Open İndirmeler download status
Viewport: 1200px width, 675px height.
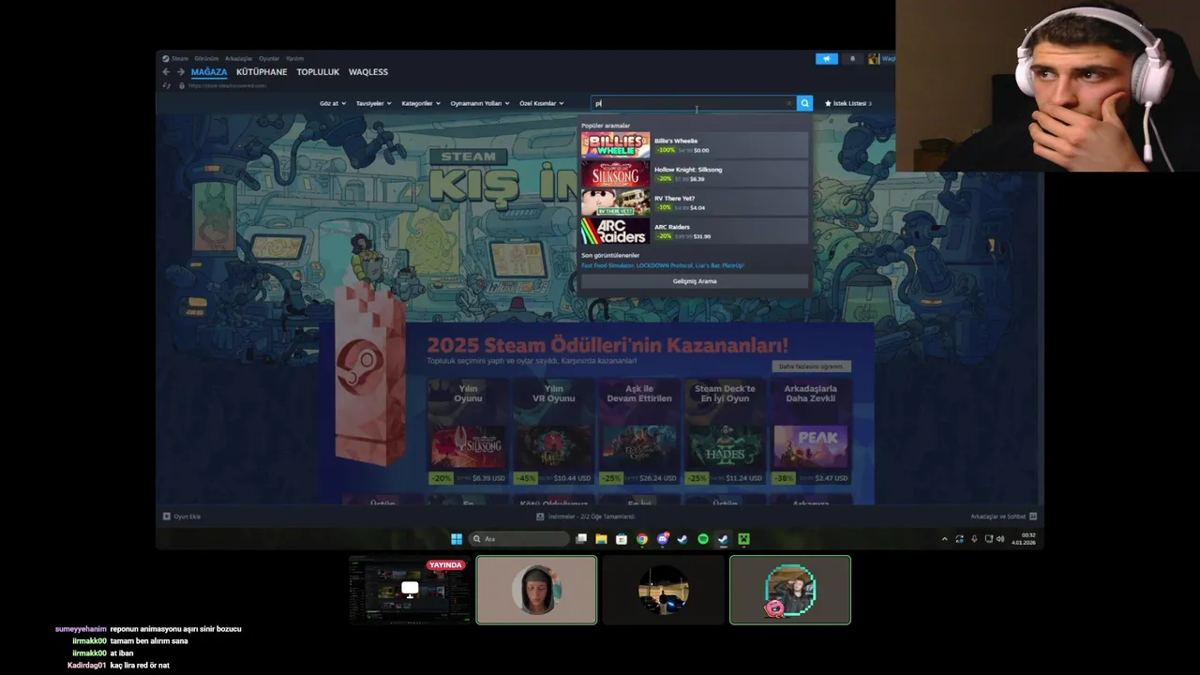(x=586, y=517)
